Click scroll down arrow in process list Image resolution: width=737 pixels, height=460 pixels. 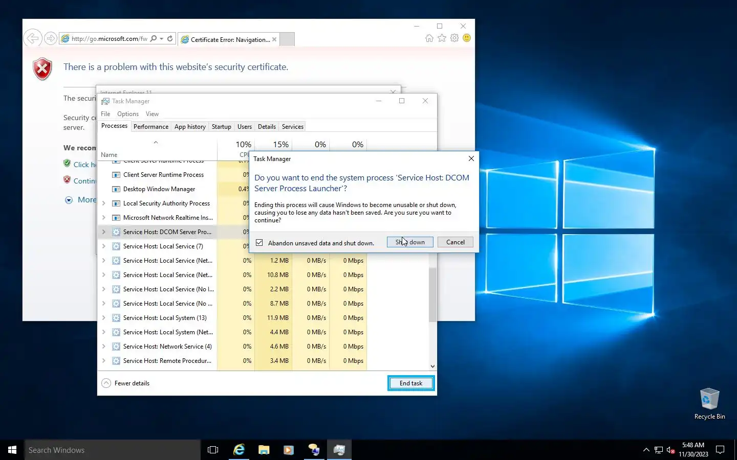(x=432, y=366)
